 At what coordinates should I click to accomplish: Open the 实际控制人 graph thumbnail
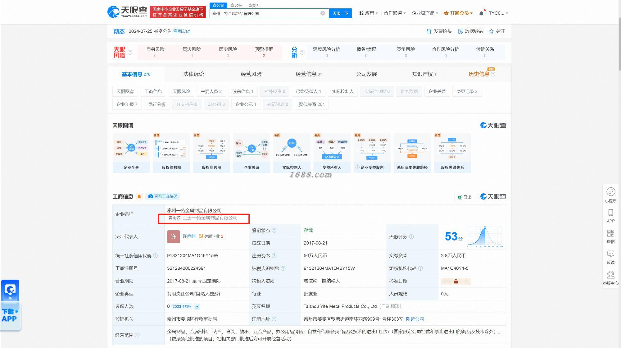click(292, 153)
